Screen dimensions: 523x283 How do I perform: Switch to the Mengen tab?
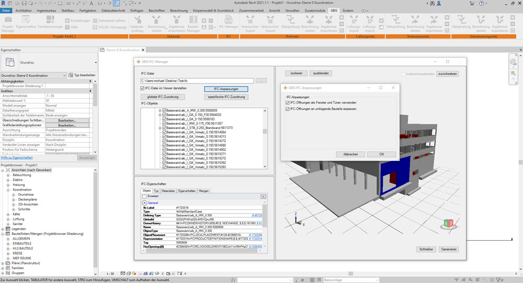coord(203,191)
